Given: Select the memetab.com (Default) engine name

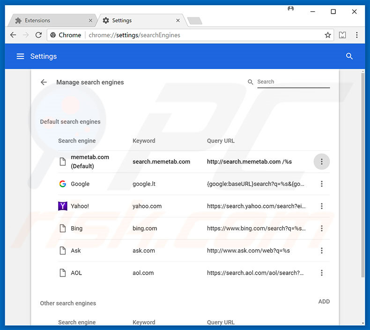Looking at the screenshot, I should pos(90,161).
